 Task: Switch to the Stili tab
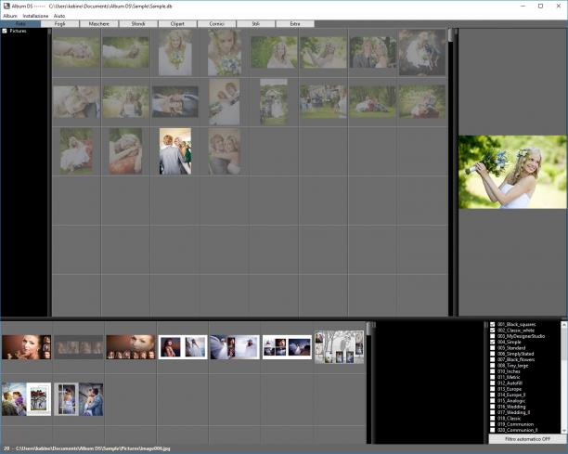coord(256,24)
